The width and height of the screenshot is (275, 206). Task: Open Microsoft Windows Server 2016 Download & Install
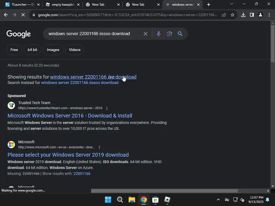[x=70, y=116]
